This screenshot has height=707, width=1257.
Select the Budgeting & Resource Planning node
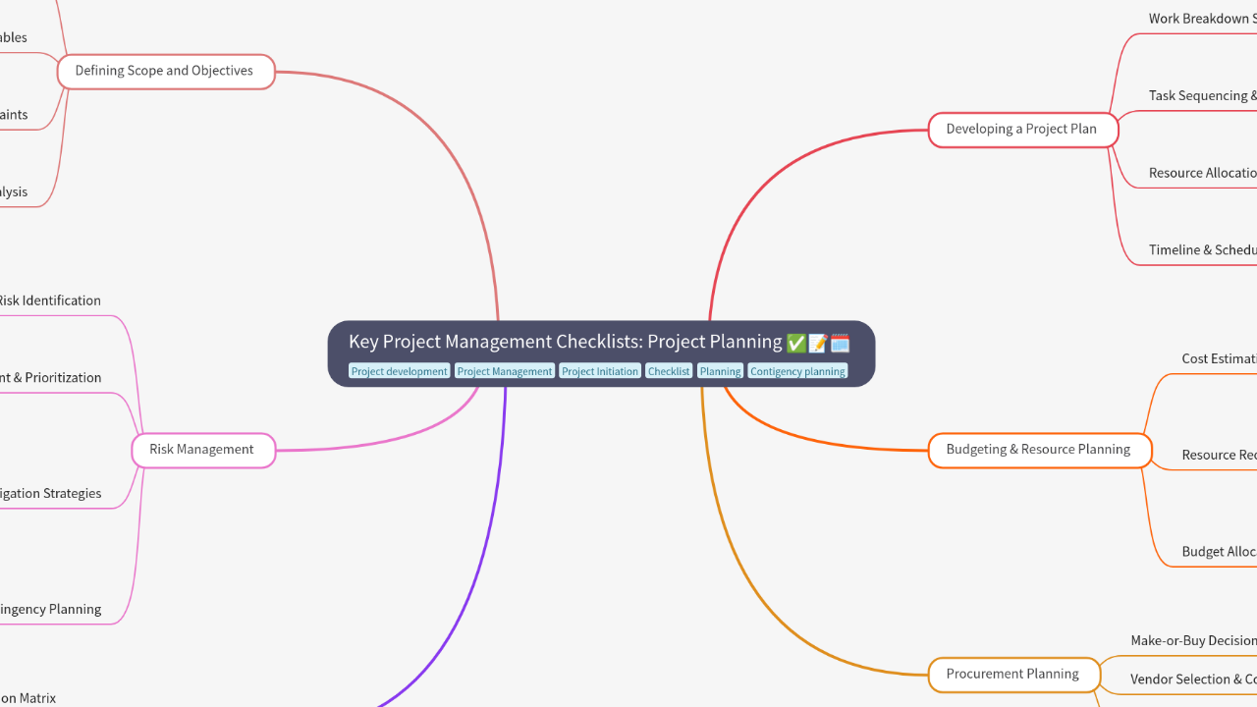[1039, 450]
